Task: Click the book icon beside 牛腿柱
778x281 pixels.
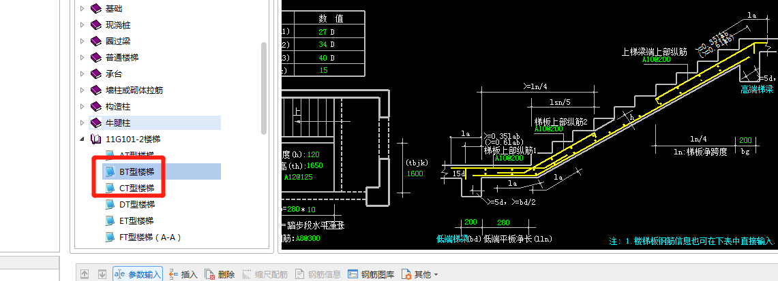Action: pyautogui.click(x=96, y=122)
